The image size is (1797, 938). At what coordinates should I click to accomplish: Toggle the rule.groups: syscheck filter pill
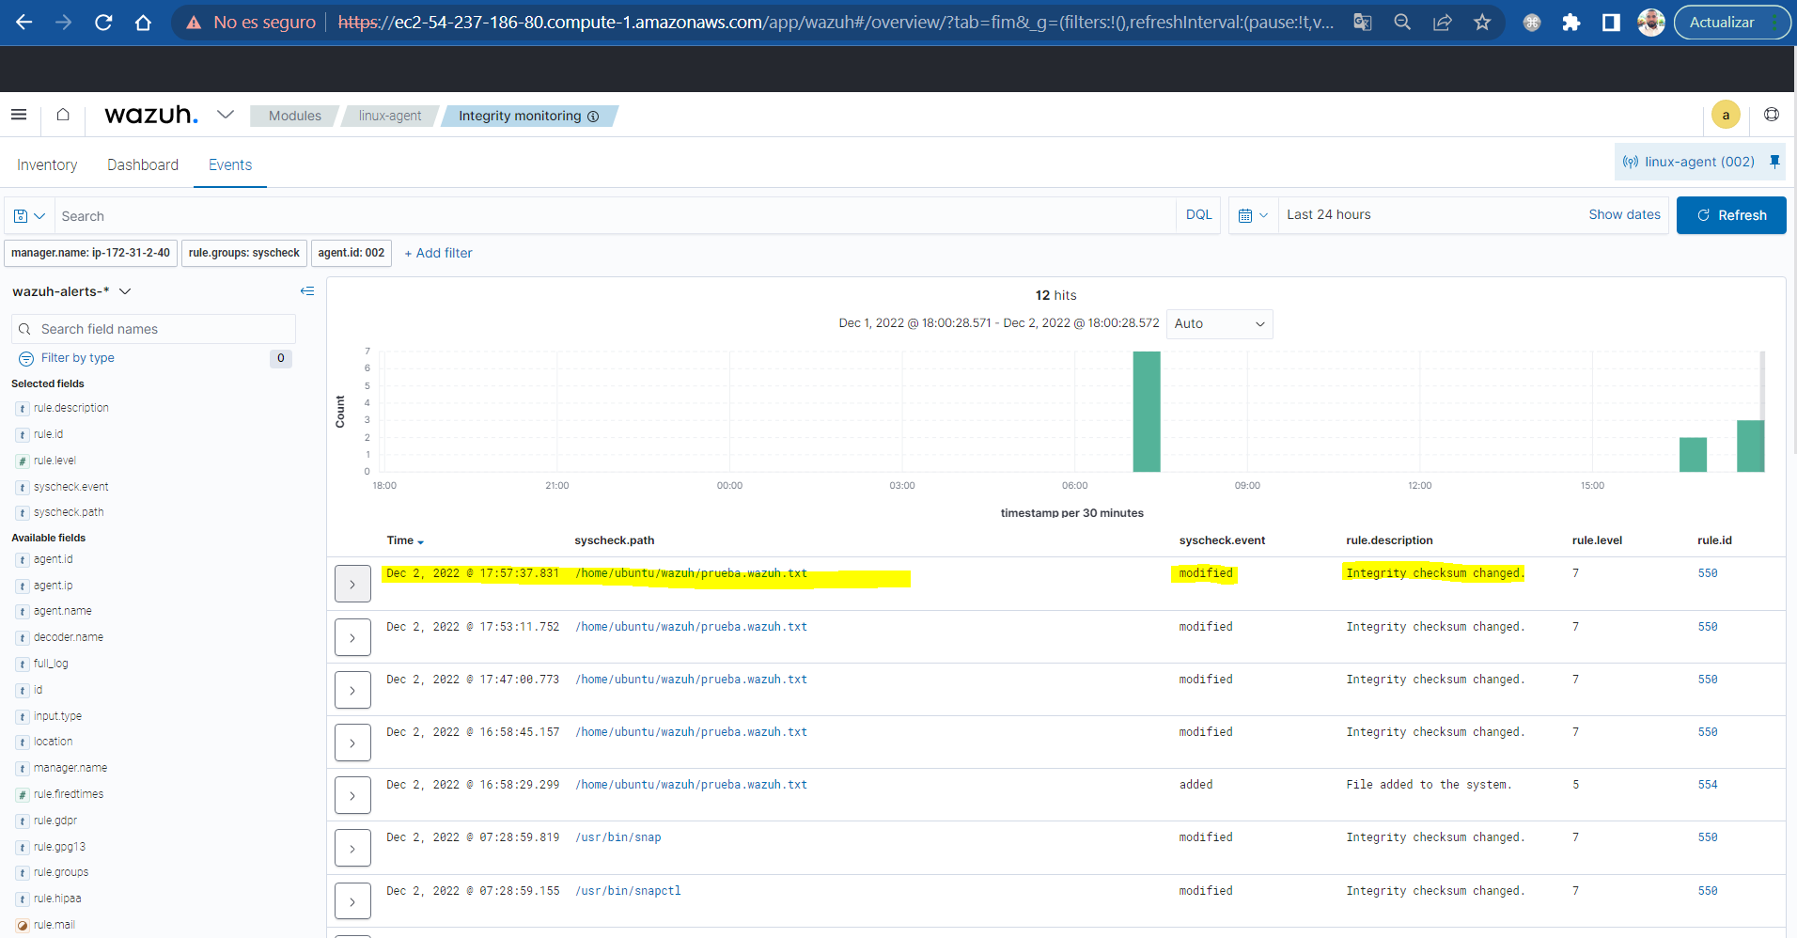pyautogui.click(x=243, y=253)
